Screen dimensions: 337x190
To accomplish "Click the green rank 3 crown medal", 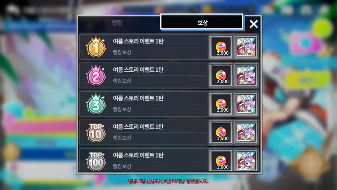I will pyautogui.click(x=96, y=104).
